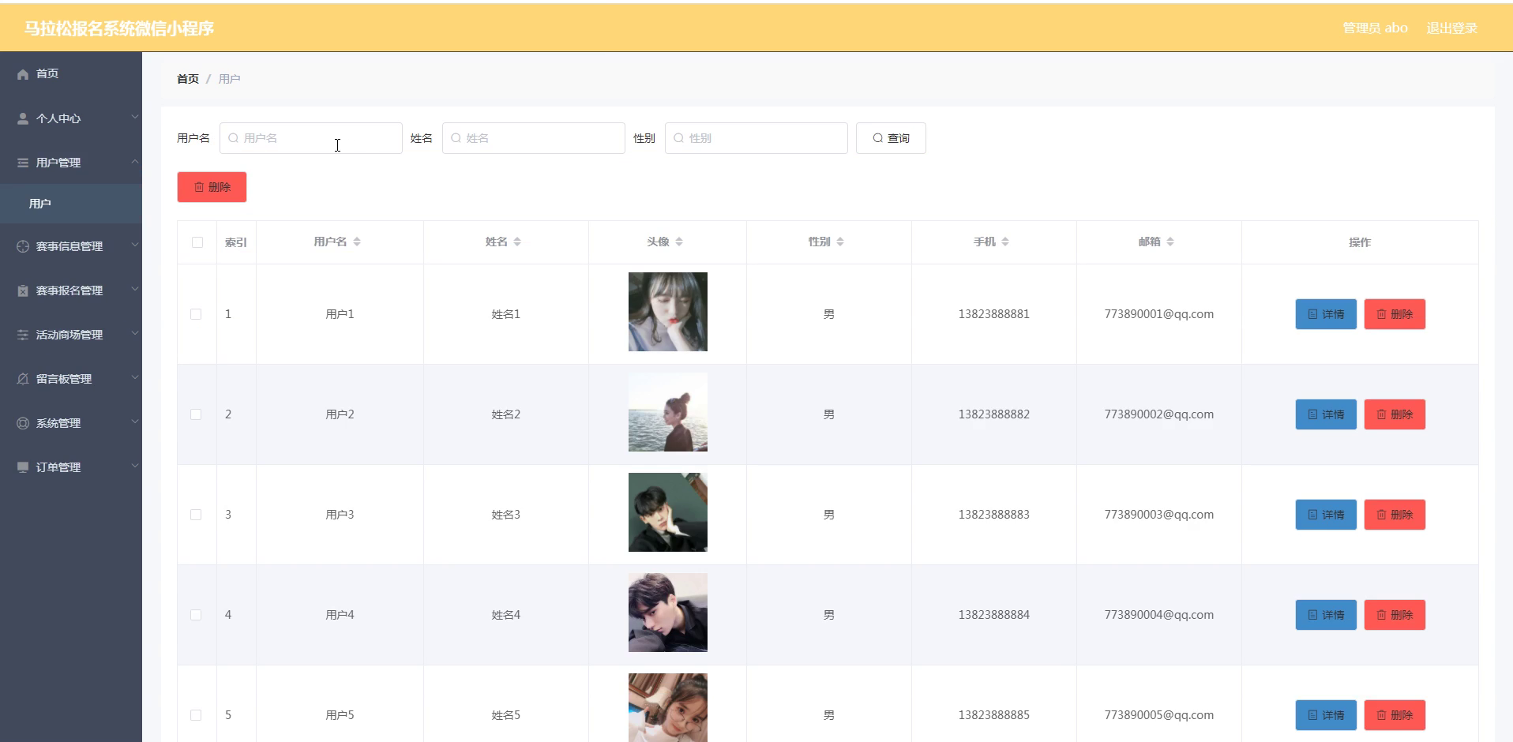Open the 用户 submenu item
Image resolution: width=1513 pixels, height=742 pixels.
click(71, 204)
